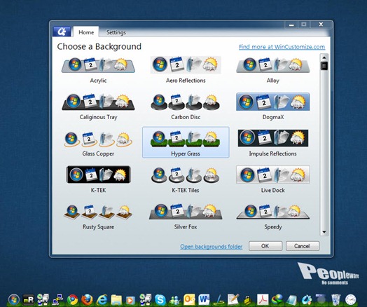Click the scrollbar thumb
Image resolution: width=367 pixels, height=307 pixels.
[x=324, y=66]
